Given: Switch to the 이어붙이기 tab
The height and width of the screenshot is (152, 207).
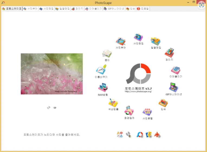Looking at the screenshot, I should pyautogui.click(x=93, y=9).
